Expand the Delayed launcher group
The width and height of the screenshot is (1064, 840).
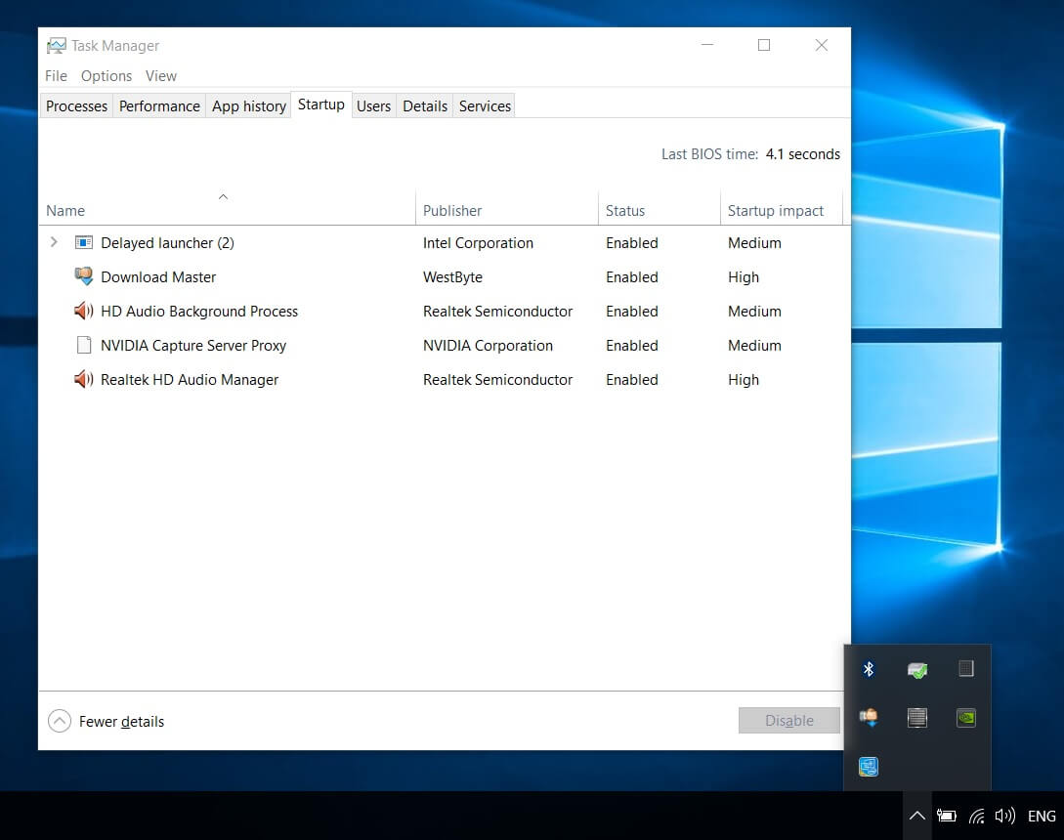coord(54,242)
